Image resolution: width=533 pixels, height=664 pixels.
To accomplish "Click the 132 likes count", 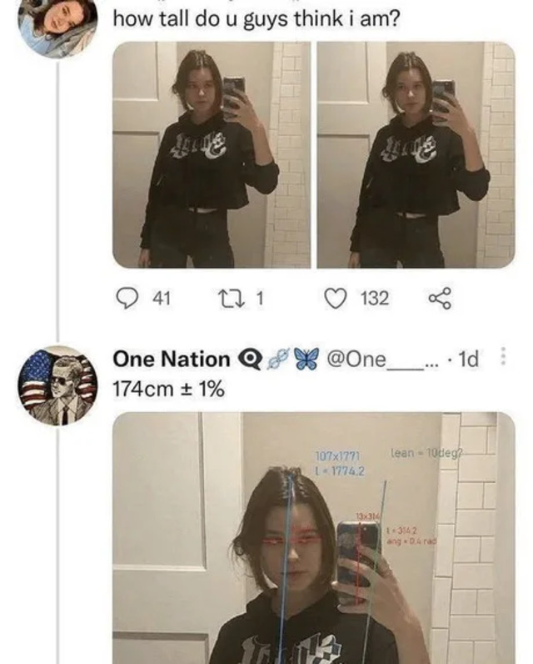I will click(x=375, y=299).
